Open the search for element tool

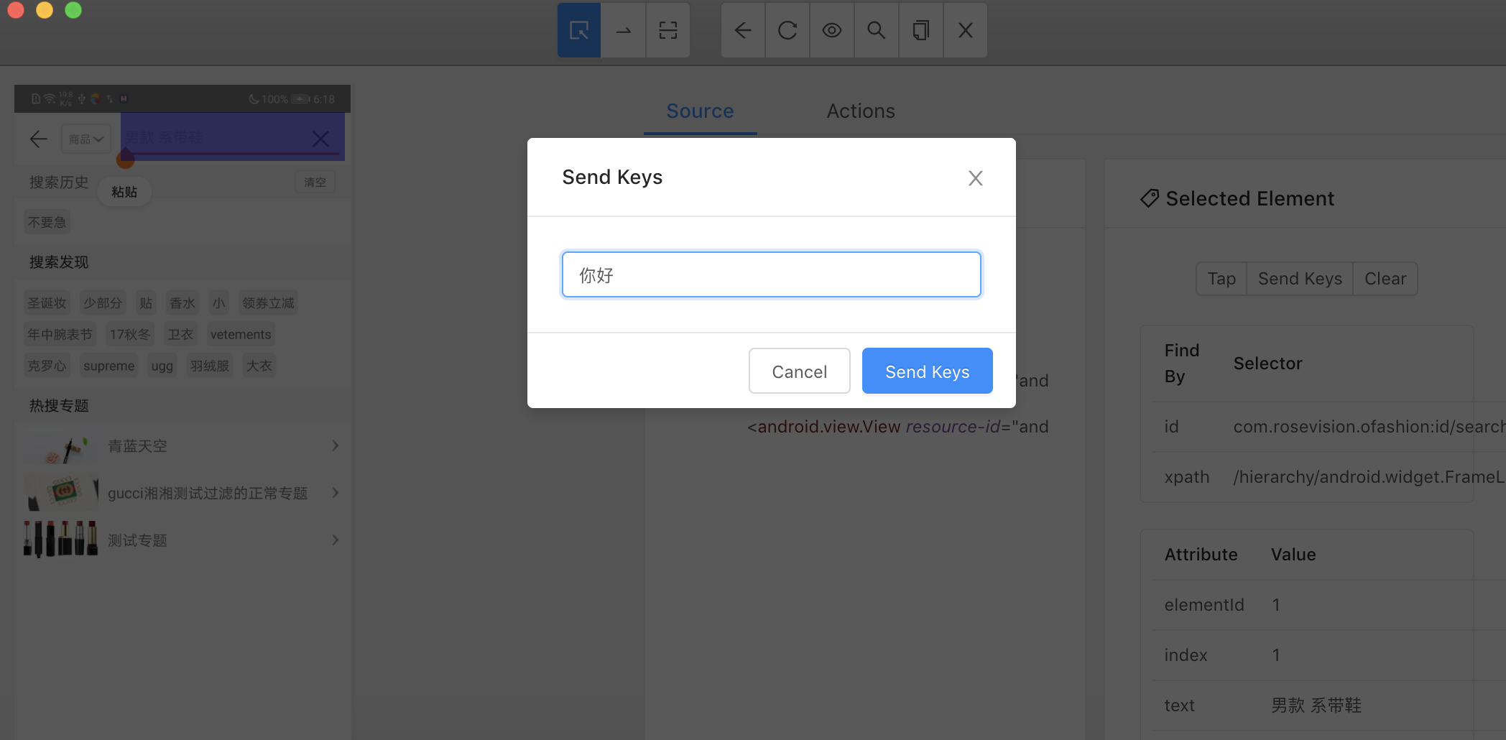(877, 30)
